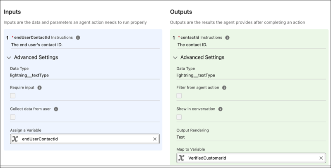331x168 pixels.
Task: Edit The contact ID. instructions field
Action: pyautogui.click(x=252, y=45)
